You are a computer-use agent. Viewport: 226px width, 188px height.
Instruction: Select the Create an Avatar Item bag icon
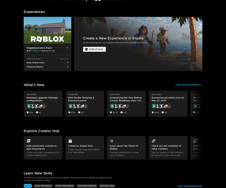click(x=70, y=141)
